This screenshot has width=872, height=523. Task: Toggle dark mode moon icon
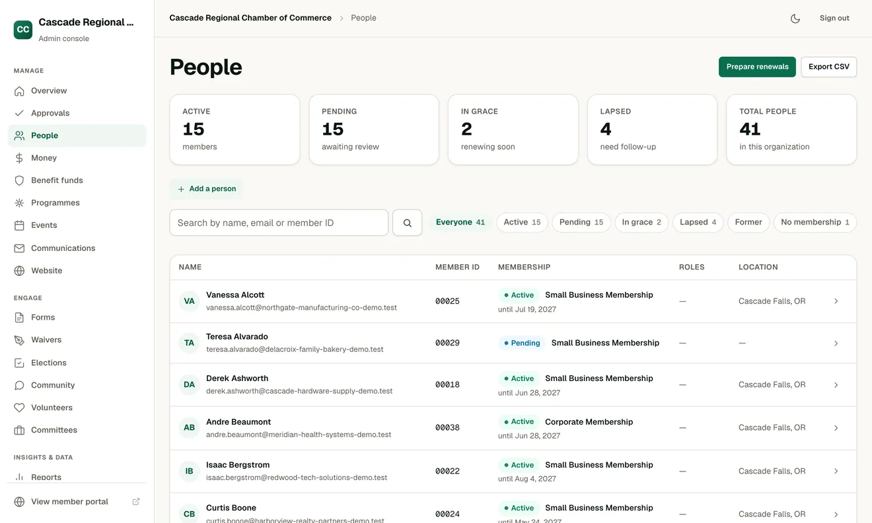[x=795, y=18]
